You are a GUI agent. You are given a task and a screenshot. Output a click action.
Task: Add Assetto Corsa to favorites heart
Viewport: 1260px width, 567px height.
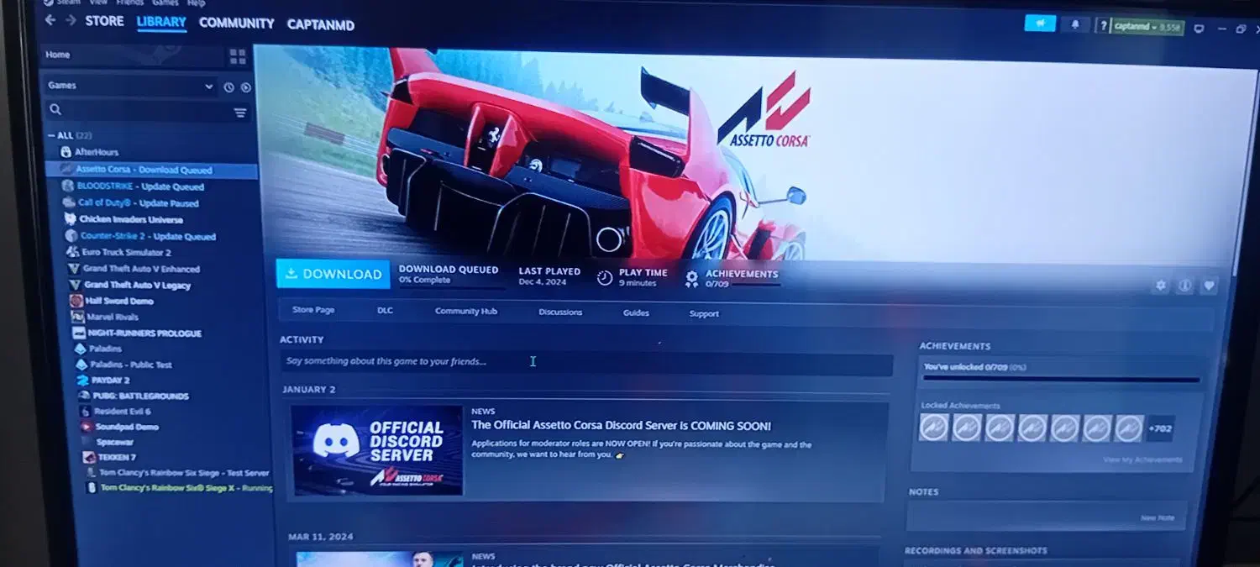[x=1209, y=286]
